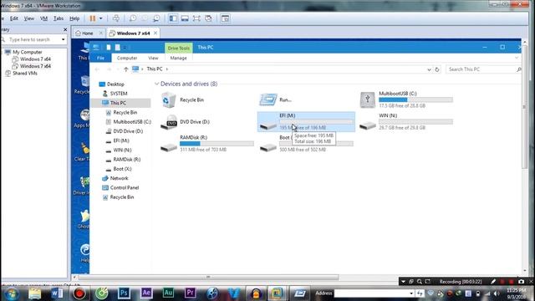Open Premiere Pro from the taskbar

coord(191,293)
